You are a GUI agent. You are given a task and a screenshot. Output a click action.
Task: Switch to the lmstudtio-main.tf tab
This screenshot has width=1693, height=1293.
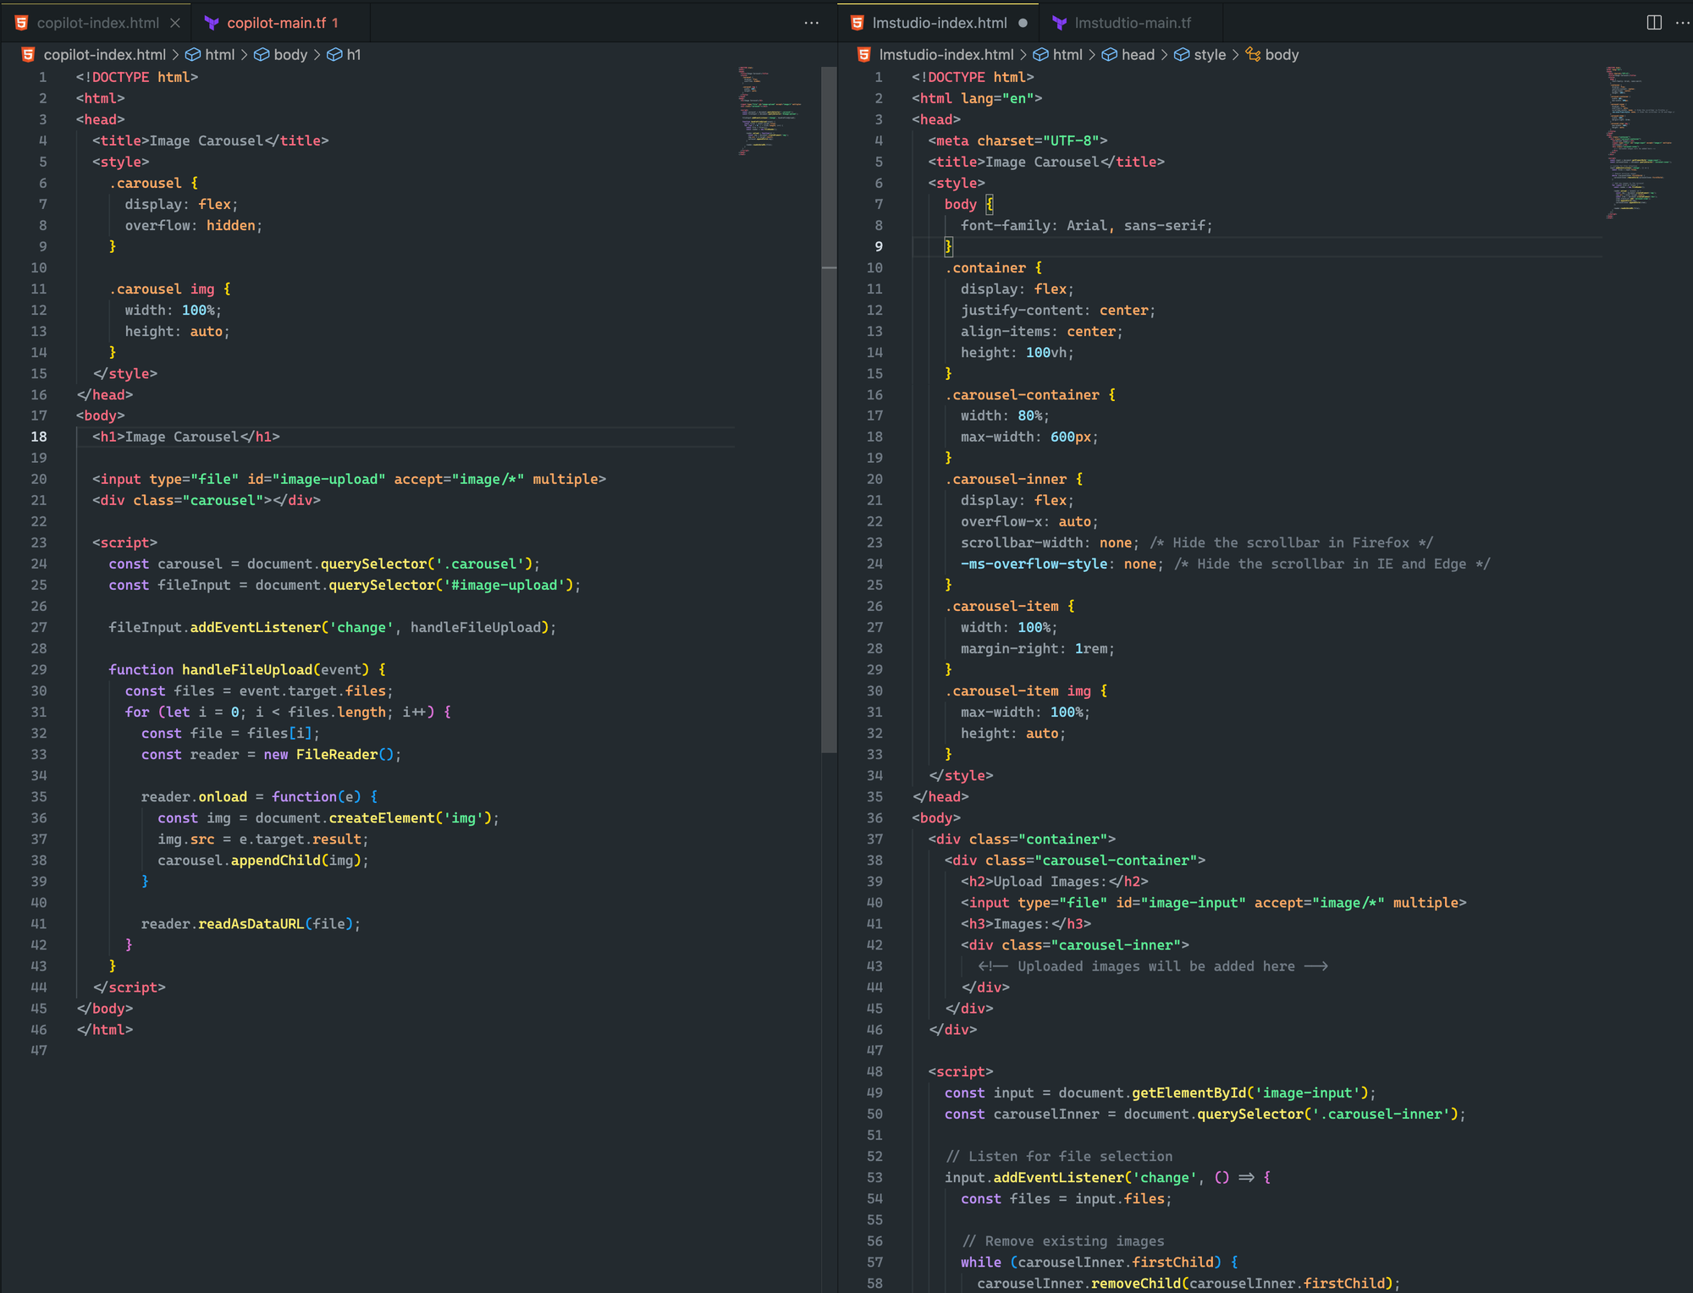[x=1132, y=23]
